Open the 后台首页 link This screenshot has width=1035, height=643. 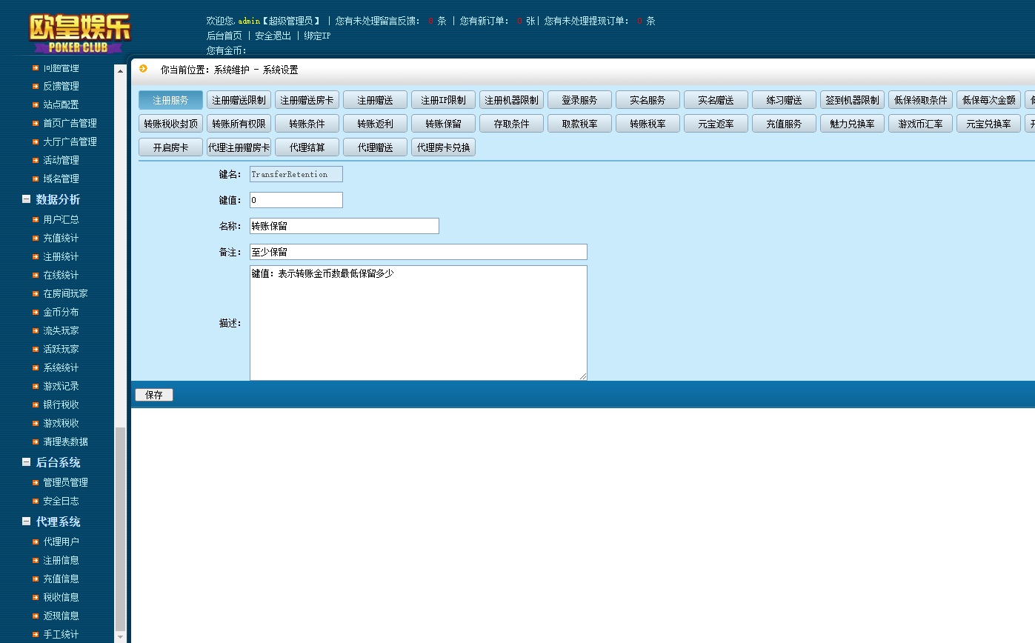[x=224, y=36]
